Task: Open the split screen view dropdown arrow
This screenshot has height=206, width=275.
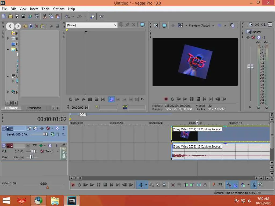Action: click(186, 25)
